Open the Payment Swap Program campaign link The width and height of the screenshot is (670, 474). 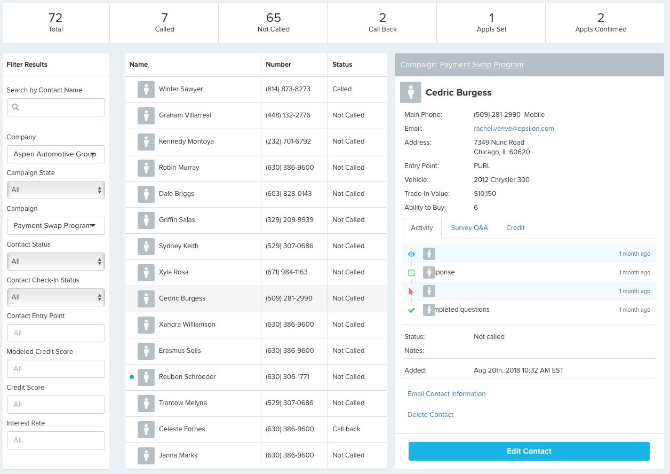[481, 65]
